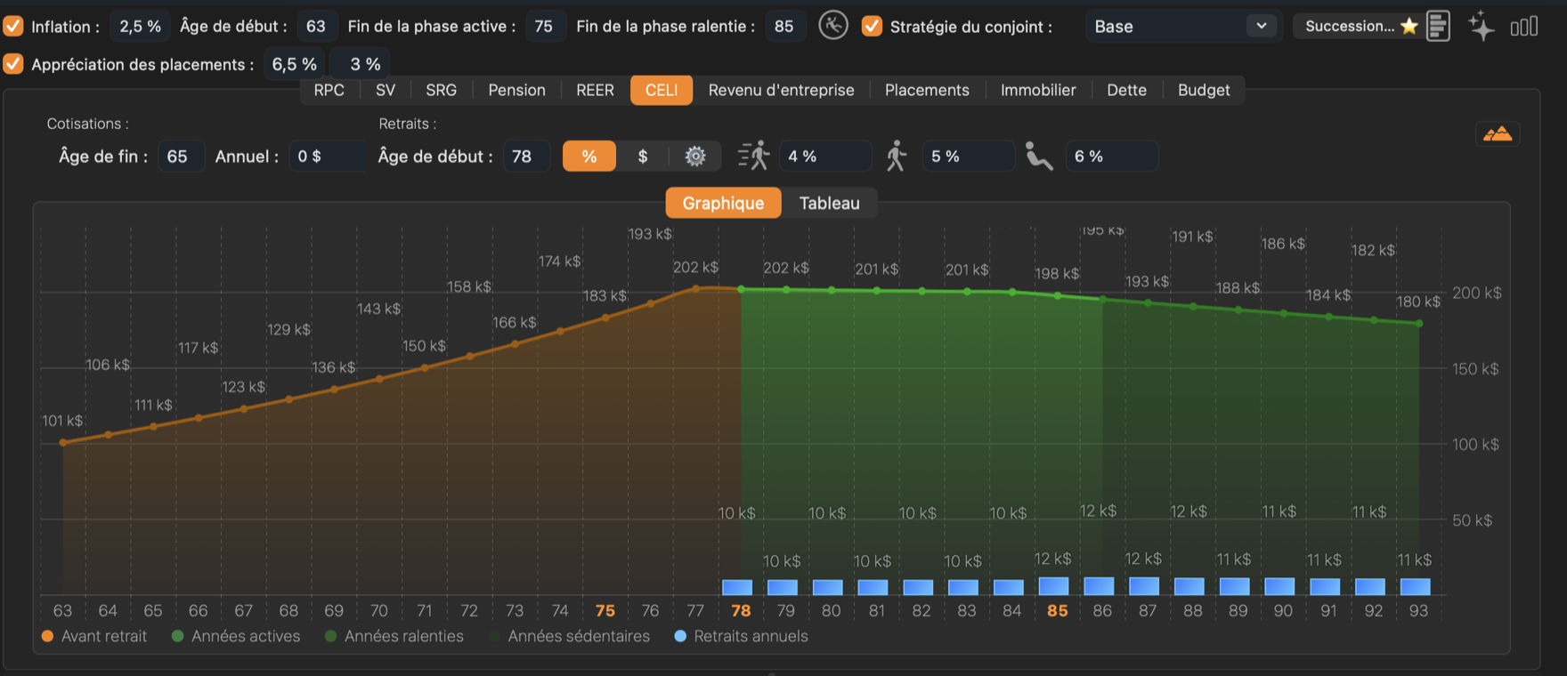Screen dimensions: 1567x676
Task: Switch to the RPC tab
Action: [329, 90]
